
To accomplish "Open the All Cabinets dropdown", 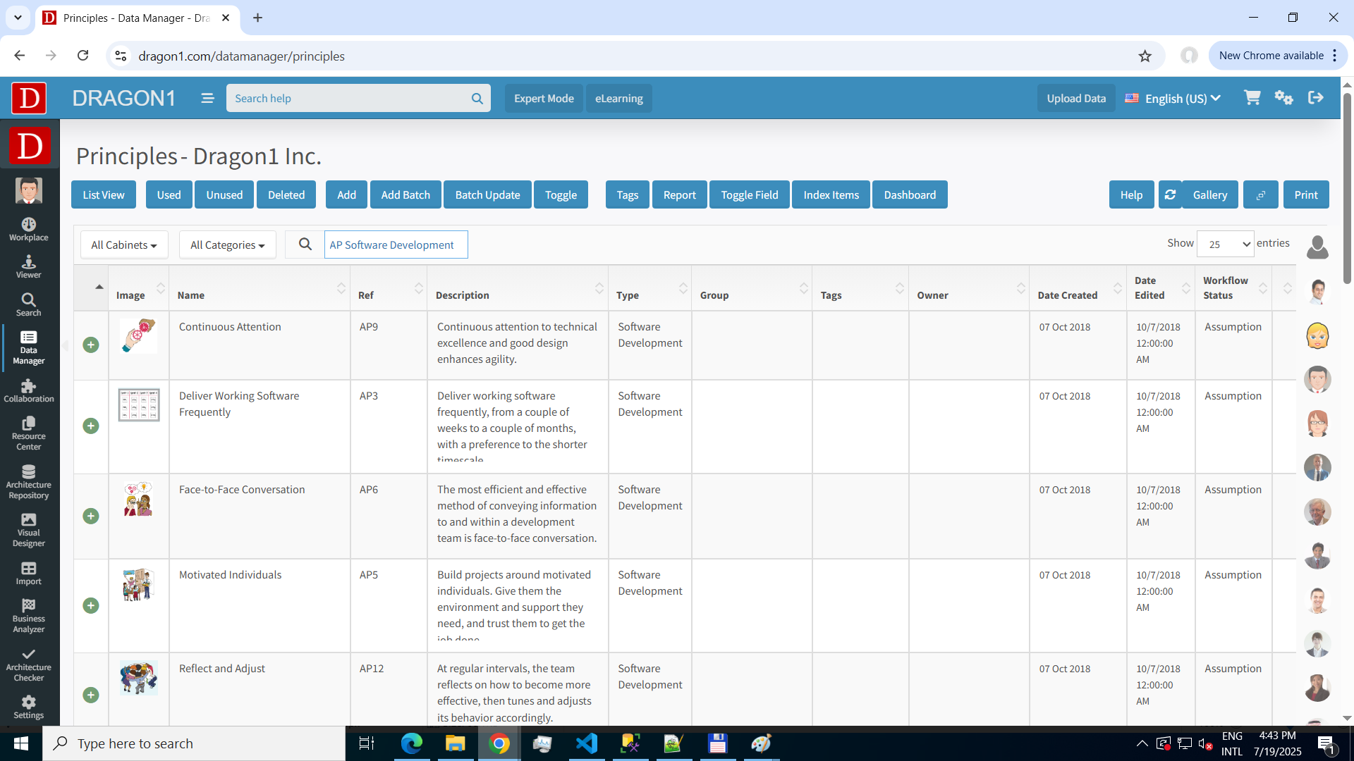I will pyautogui.click(x=124, y=245).
